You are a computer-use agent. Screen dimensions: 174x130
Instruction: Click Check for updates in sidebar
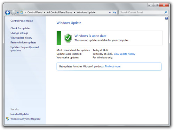click(21, 28)
